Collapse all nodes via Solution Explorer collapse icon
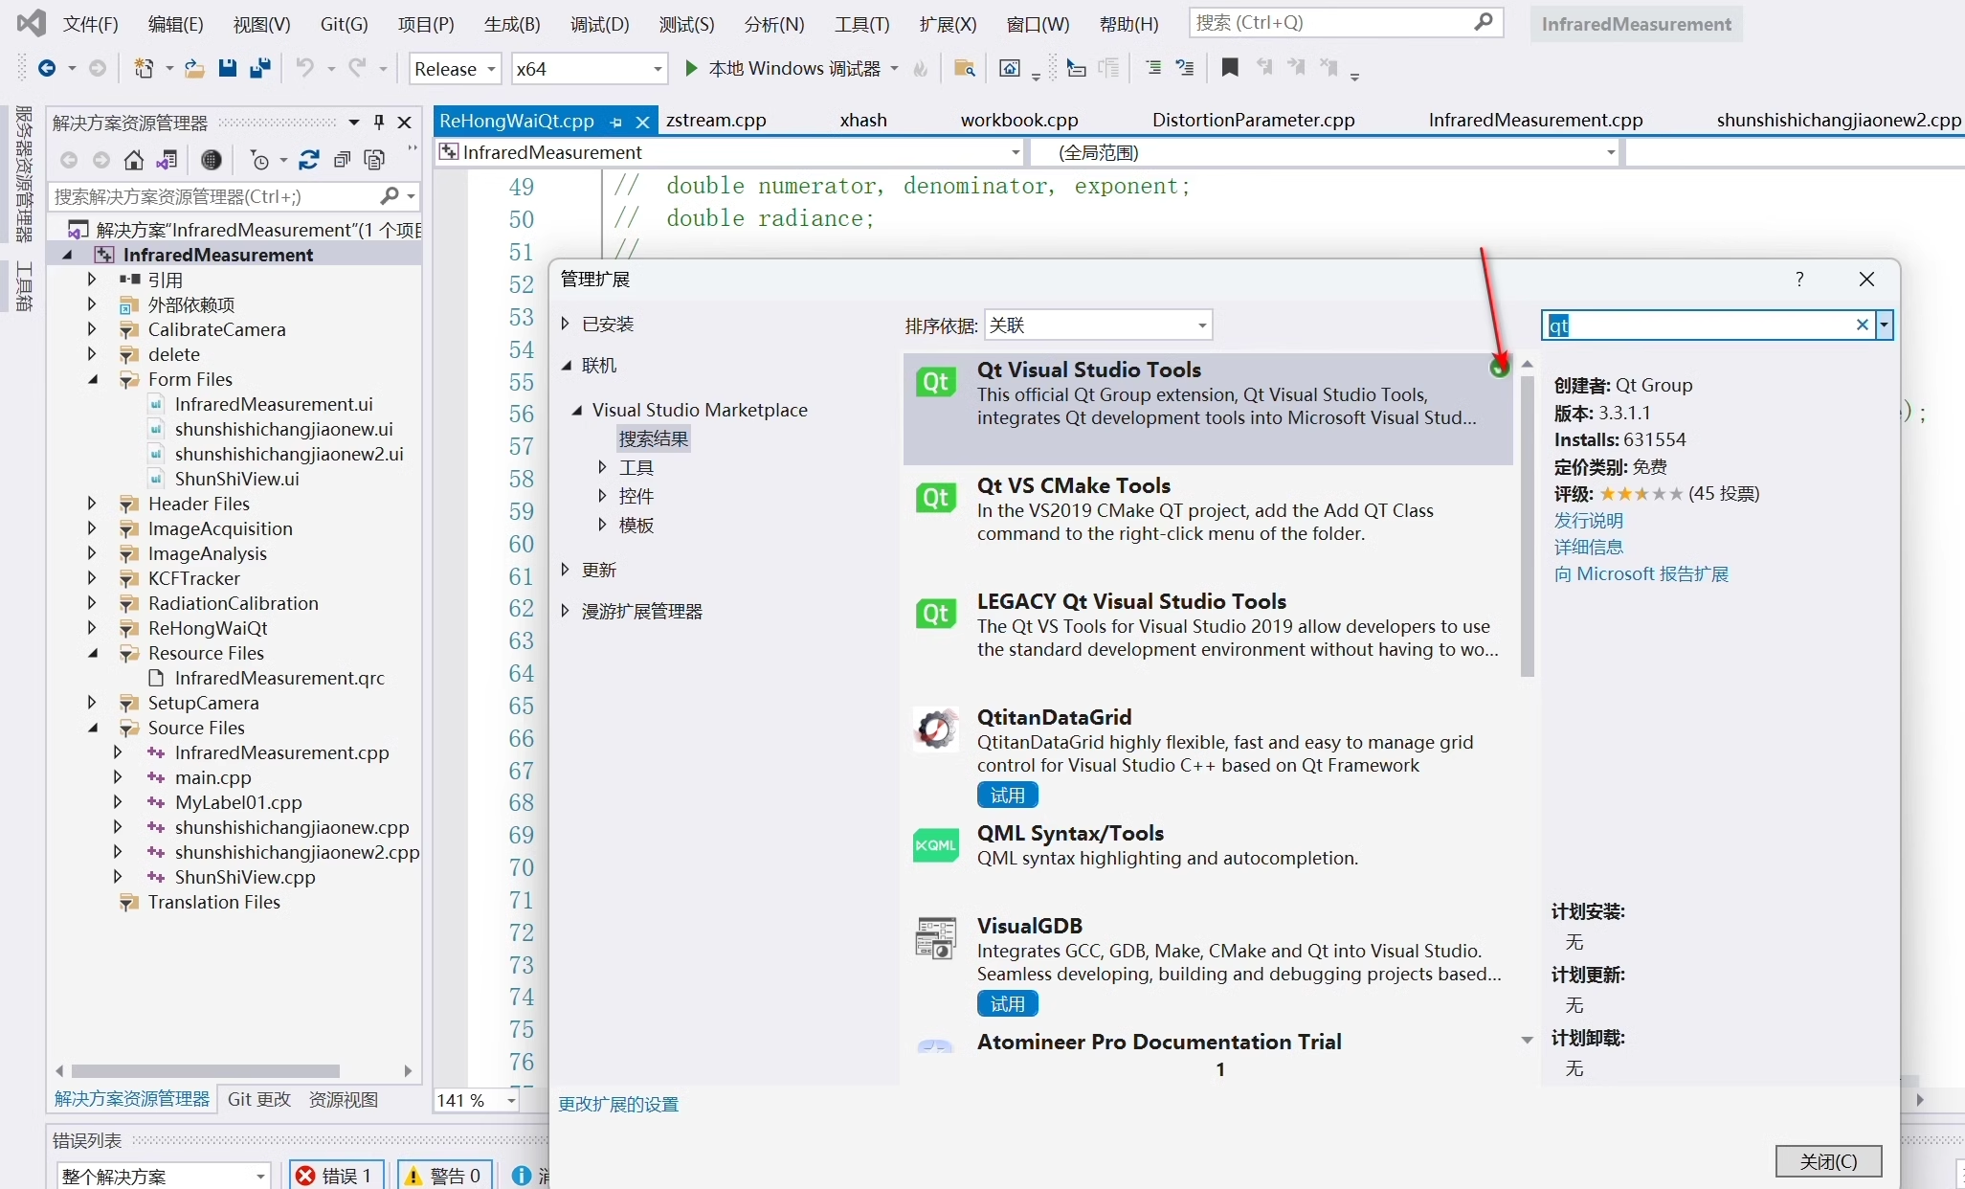Image resolution: width=1965 pixels, height=1189 pixels. coord(342,160)
